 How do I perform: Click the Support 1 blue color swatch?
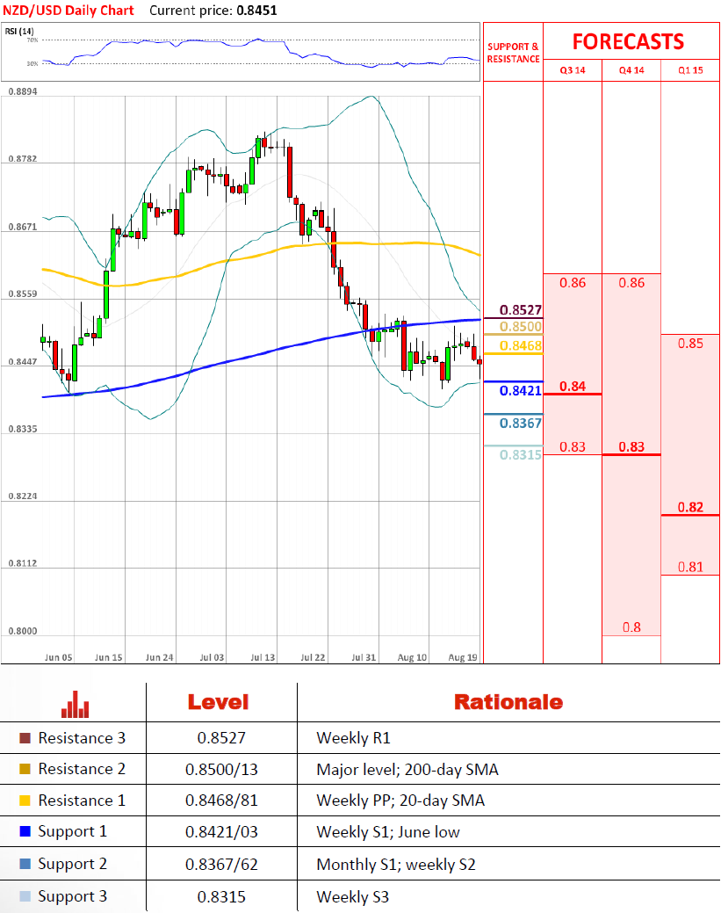pos(25,831)
